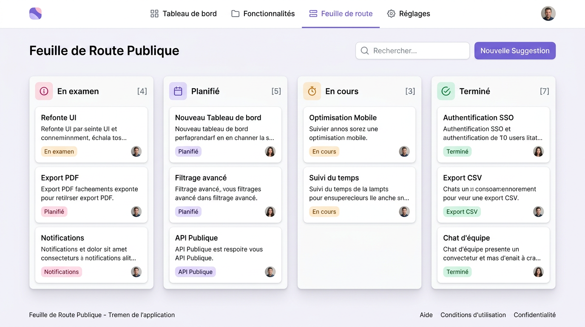Click the Planifié column calendar icon
585x327 pixels.
click(178, 91)
